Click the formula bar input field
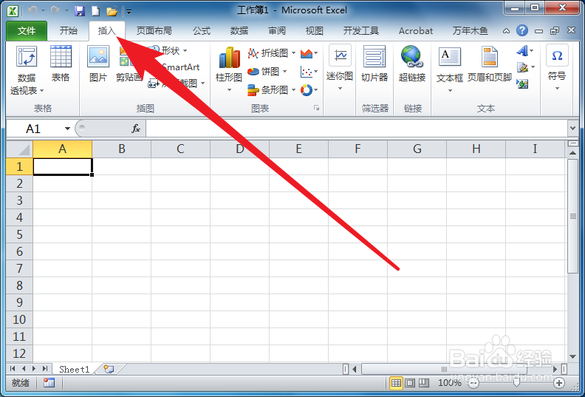 [357, 129]
